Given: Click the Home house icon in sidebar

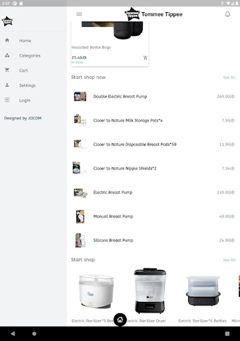Looking at the screenshot, I should point(7,40).
